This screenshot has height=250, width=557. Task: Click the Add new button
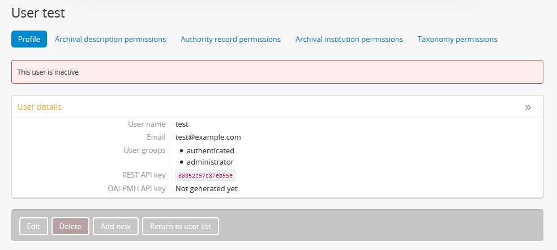[115, 226]
